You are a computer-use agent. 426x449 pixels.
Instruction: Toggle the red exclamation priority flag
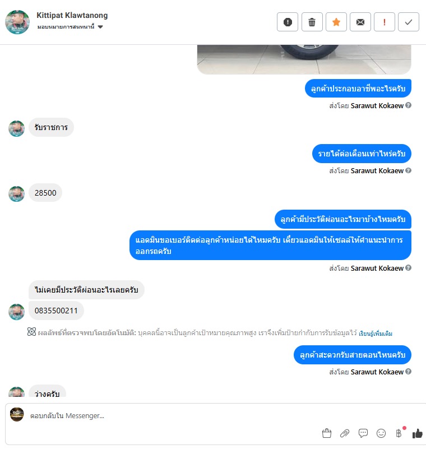[x=385, y=22]
